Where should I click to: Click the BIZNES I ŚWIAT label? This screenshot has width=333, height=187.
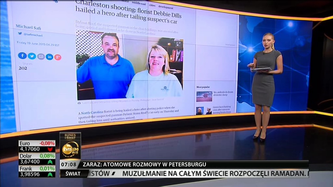[70, 136]
